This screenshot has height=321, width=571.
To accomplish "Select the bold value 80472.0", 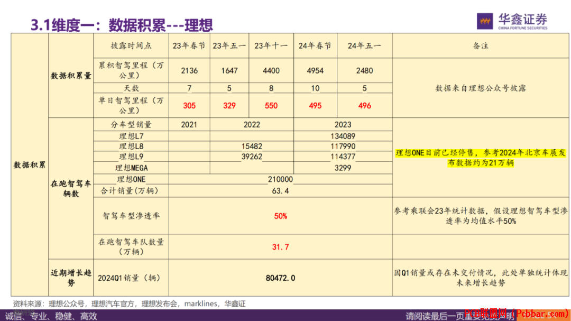I will 280,278.
